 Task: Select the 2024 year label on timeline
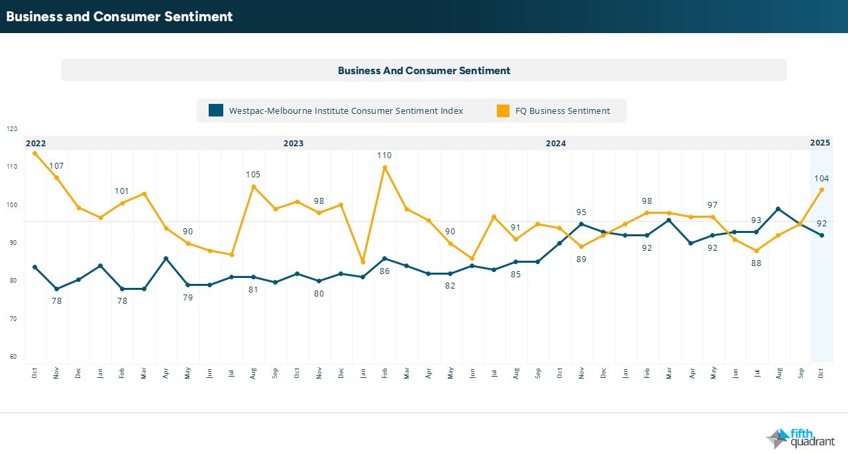(x=556, y=143)
